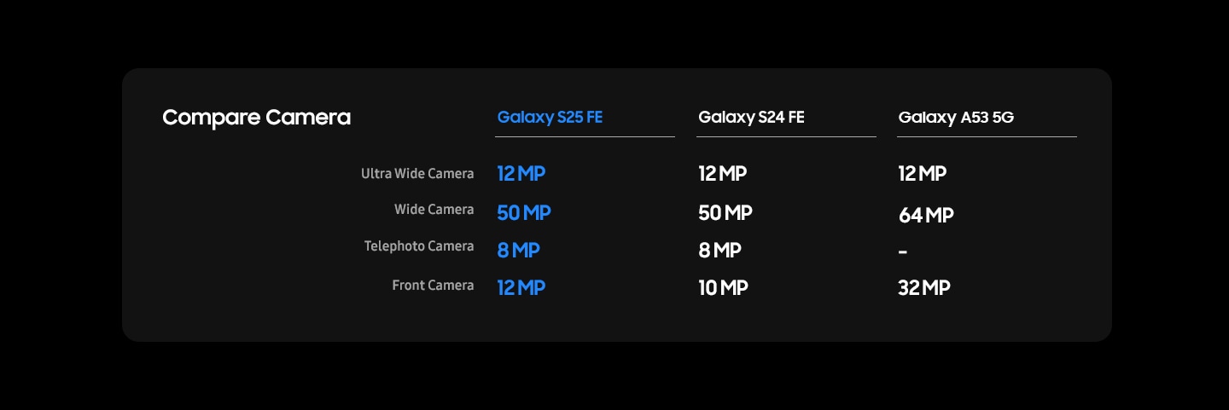Click Galaxy S25 FE ultra wide 12 MP value
Image resolution: width=1229 pixels, height=410 pixels.
[x=521, y=174]
